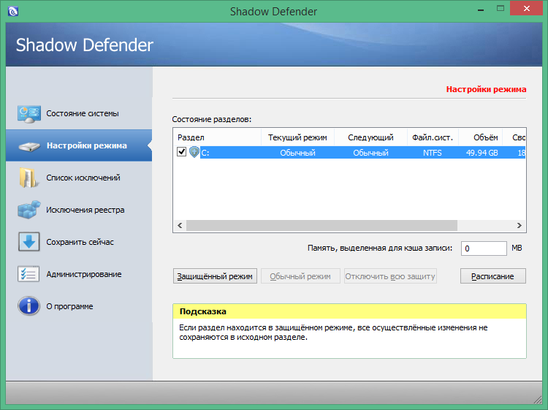This screenshot has width=548, height=410.
Task: Click the Обычный value under Текущий режим
Action: tap(297, 153)
